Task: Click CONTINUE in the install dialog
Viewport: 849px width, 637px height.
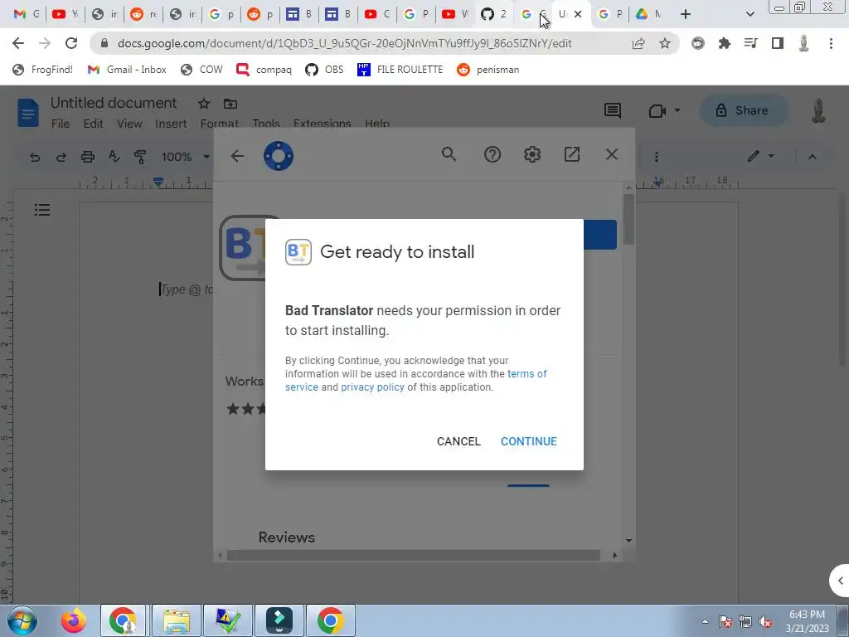Action: 528,441
